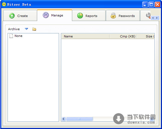Sort by the Name column header

pos(86,36)
